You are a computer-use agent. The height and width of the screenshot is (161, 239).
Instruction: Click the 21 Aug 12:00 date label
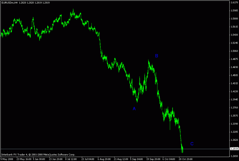(121, 159)
